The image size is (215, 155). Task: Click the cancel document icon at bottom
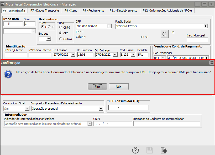pos(164,150)
